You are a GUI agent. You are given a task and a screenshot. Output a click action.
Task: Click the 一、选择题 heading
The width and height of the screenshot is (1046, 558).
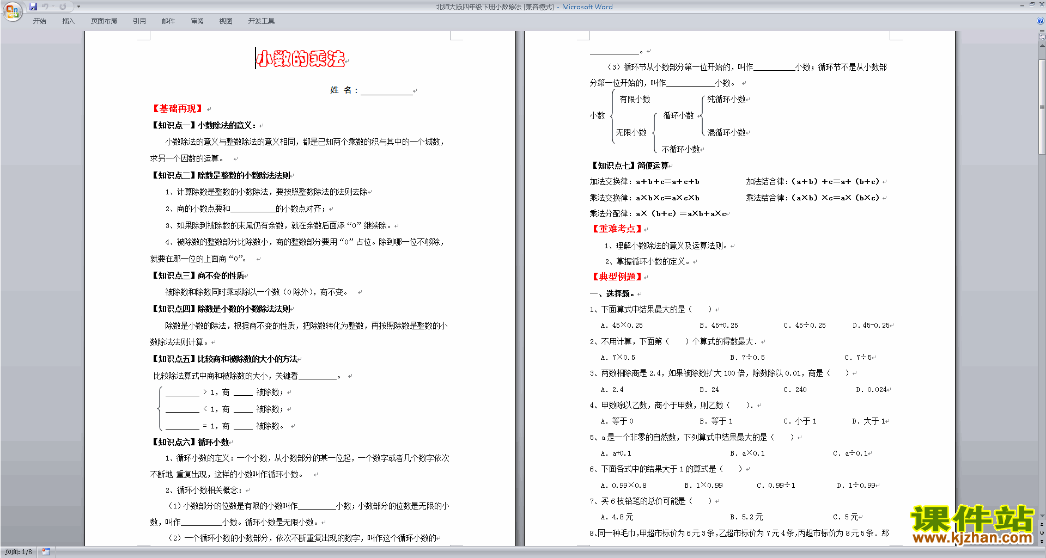(x=612, y=293)
